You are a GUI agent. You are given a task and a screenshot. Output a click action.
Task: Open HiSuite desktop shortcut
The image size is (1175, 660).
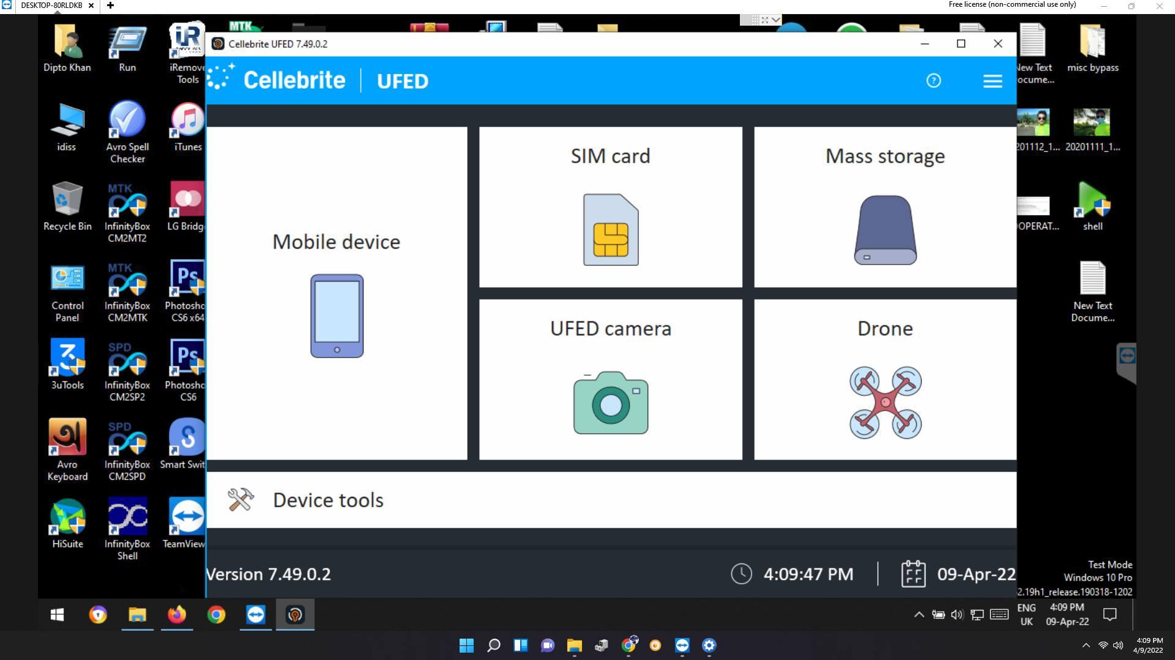pyautogui.click(x=67, y=524)
